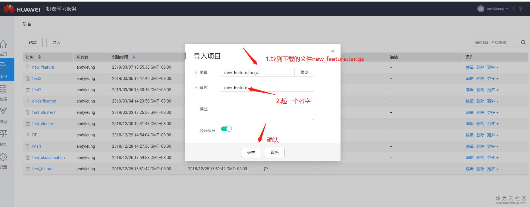Click the folder icon beside lineR
This screenshot has height=207, width=530.
click(28, 146)
